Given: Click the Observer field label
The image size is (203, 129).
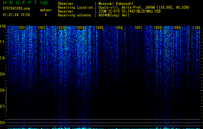Looking at the screenshot, I should pyautogui.click(x=66, y=4).
